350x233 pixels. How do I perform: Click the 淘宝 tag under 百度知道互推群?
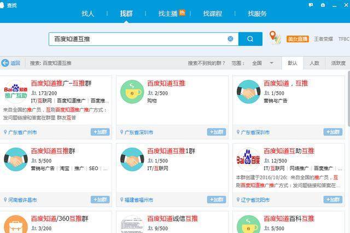(65, 168)
